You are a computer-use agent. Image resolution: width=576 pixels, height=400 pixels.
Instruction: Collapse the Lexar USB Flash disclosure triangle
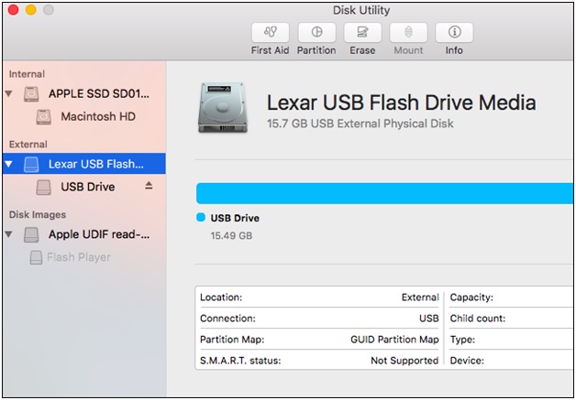click(x=9, y=165)
